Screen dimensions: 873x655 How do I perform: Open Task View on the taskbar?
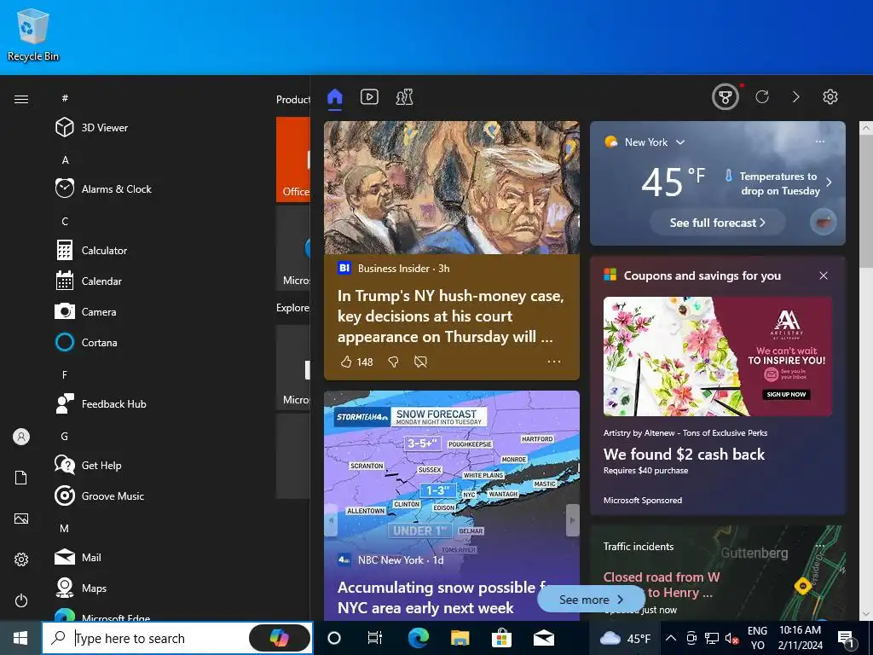tap(375, 638)
